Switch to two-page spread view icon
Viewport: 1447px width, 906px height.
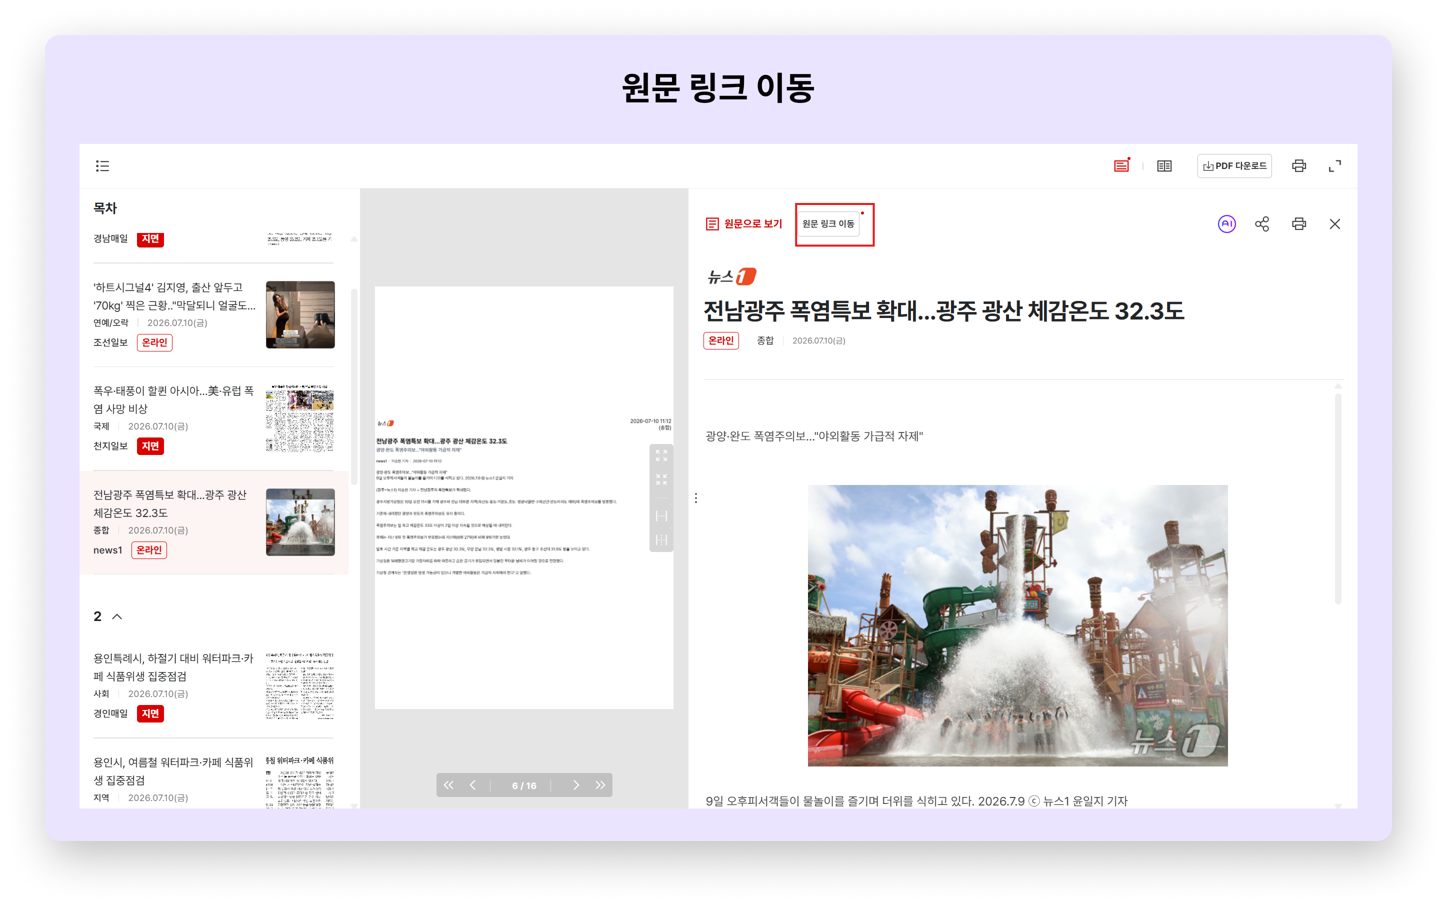pos(1164,166)
